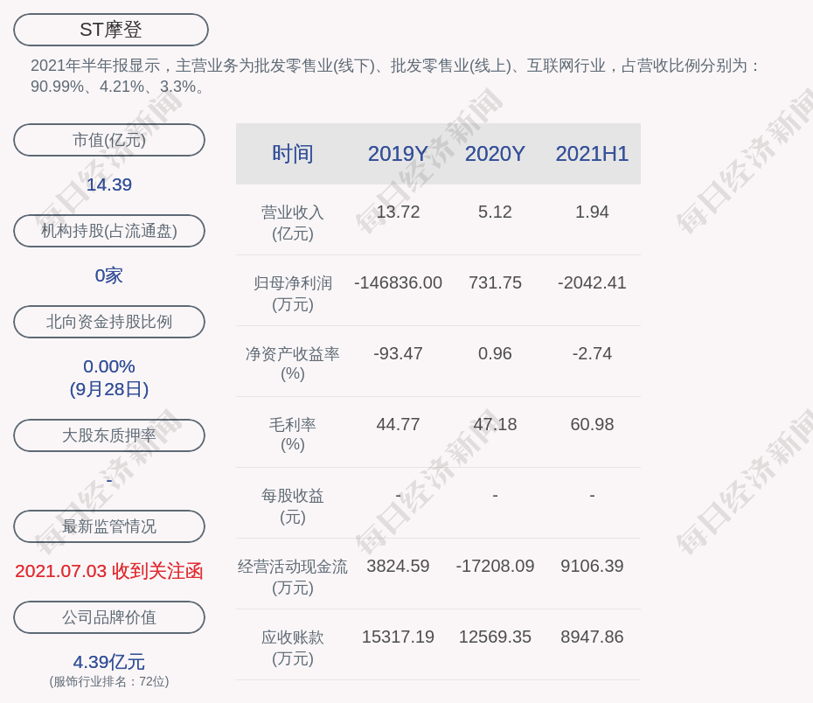Viewport: 813px width, 703px height.
Task: Select the 最新监管情况 pill
Action: pos(109,526)
